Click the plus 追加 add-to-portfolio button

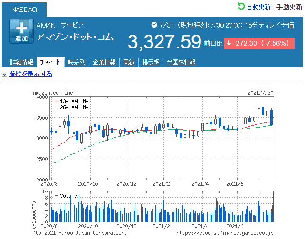click(21, 31)
